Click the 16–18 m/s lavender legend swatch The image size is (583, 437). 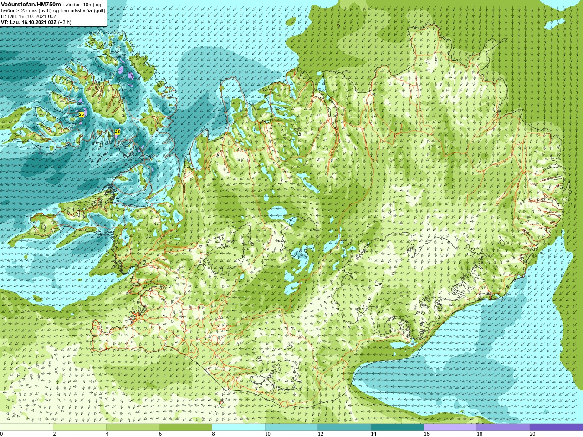(450, 427)
